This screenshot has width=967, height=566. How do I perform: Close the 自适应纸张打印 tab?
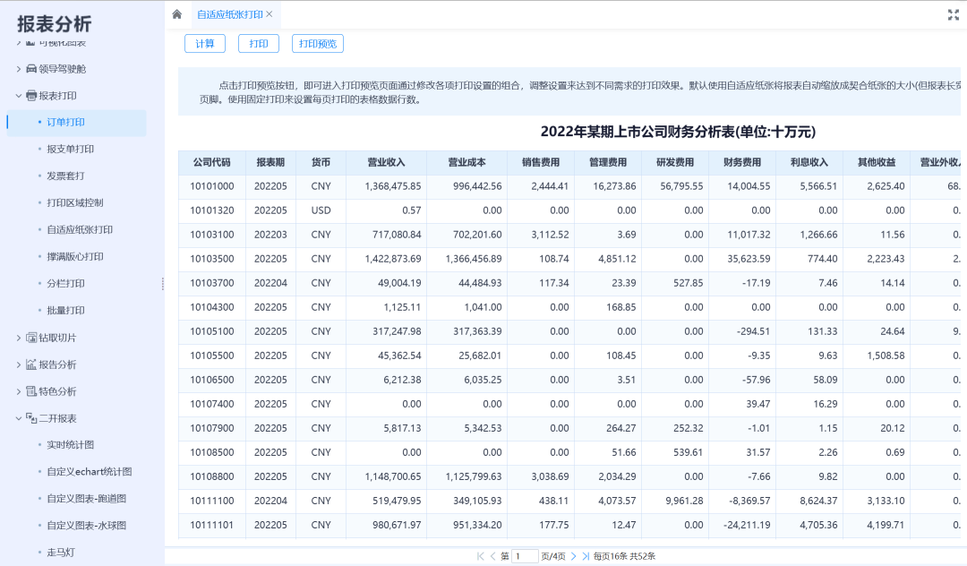[270, 14]
